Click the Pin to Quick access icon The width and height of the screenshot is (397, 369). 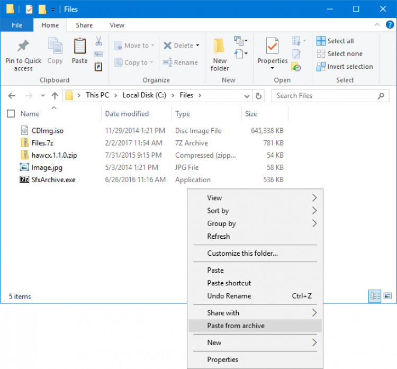coord(23,46)
